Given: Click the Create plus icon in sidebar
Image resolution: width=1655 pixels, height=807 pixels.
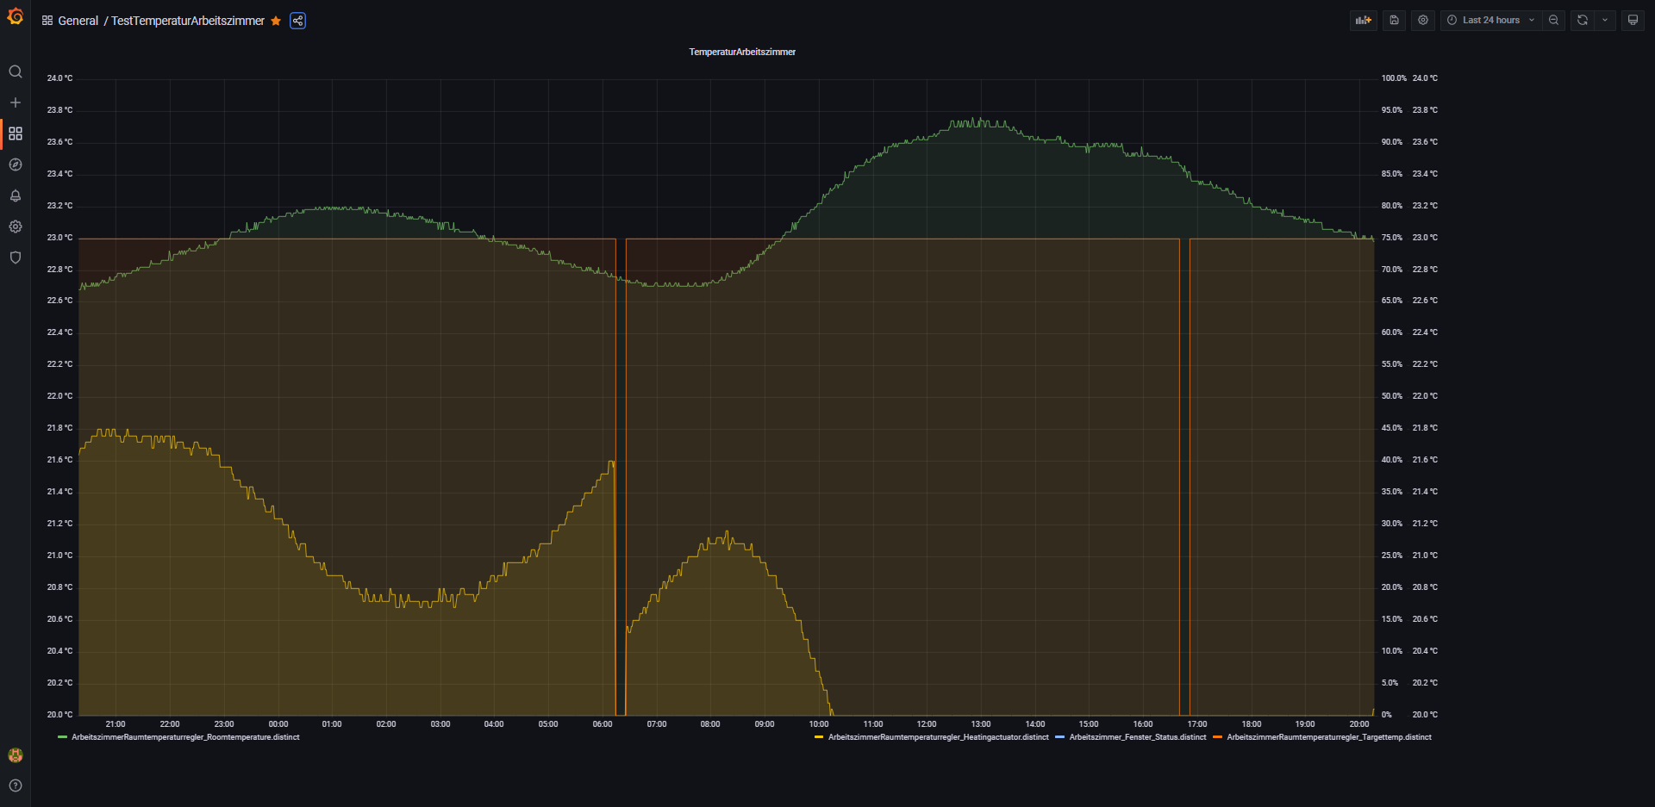Looking at the screenshot, I should [16, 102].
